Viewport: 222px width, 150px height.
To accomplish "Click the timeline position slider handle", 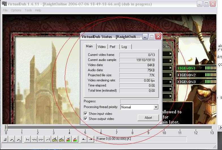I will coord(6,127).
